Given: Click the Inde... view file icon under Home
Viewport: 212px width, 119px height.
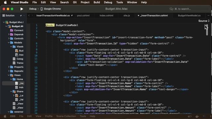Looking at the screenshot, I should point(17,87).
